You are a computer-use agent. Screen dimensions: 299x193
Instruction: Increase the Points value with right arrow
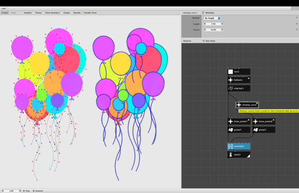tap(222, 30)
